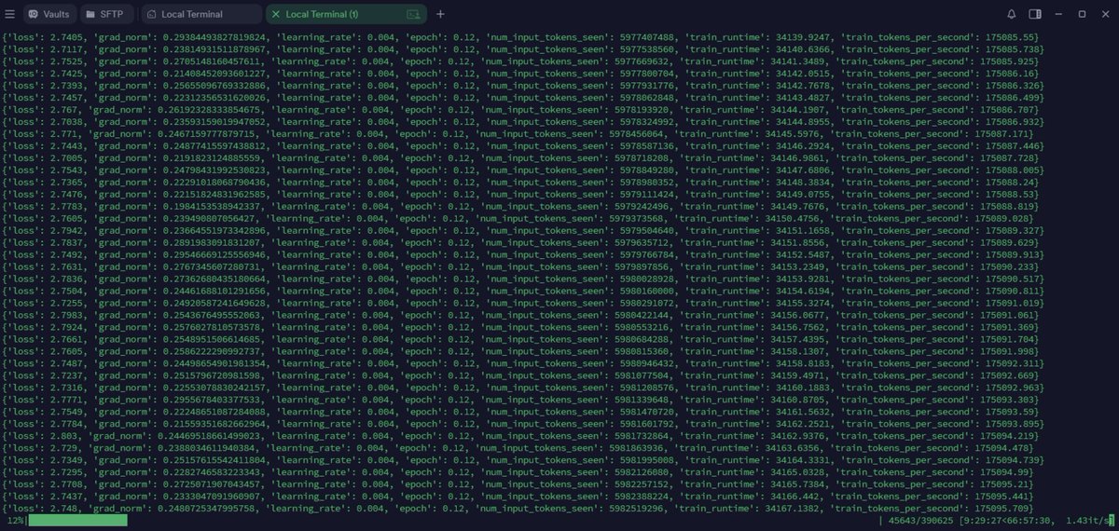This screenshot has height=531, width=1119.
Task: Click the 12% progress label
Action: point(16,520)
